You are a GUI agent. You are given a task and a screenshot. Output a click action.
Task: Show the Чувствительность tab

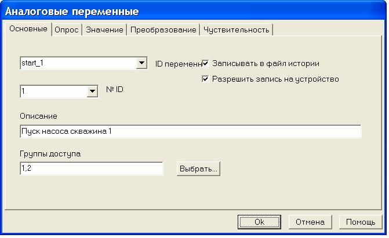point(236,30)
